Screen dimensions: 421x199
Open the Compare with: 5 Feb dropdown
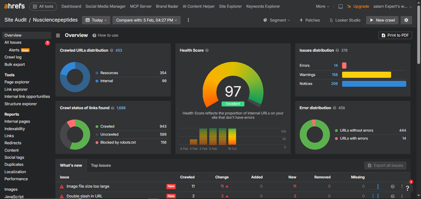[x=146, y=20]
